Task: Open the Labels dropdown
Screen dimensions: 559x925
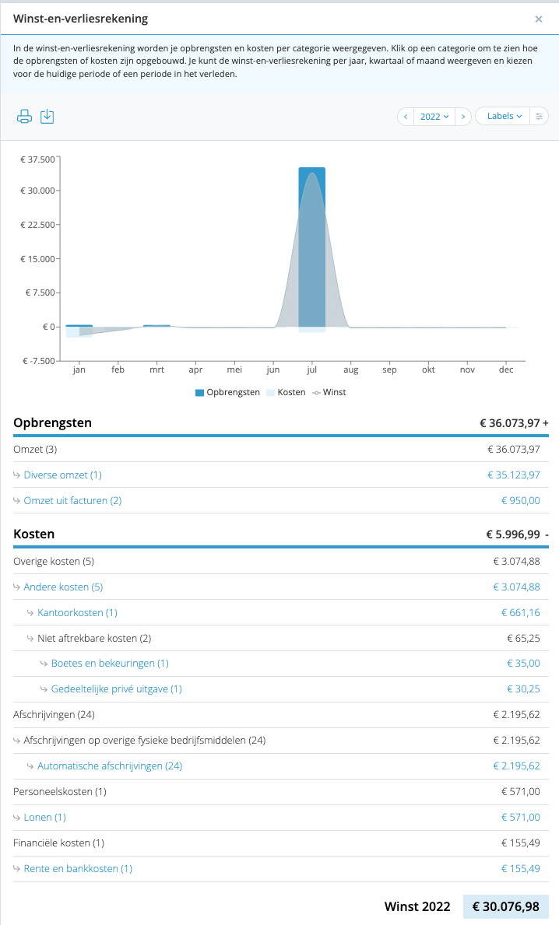Action: click(x=504, y=116)
